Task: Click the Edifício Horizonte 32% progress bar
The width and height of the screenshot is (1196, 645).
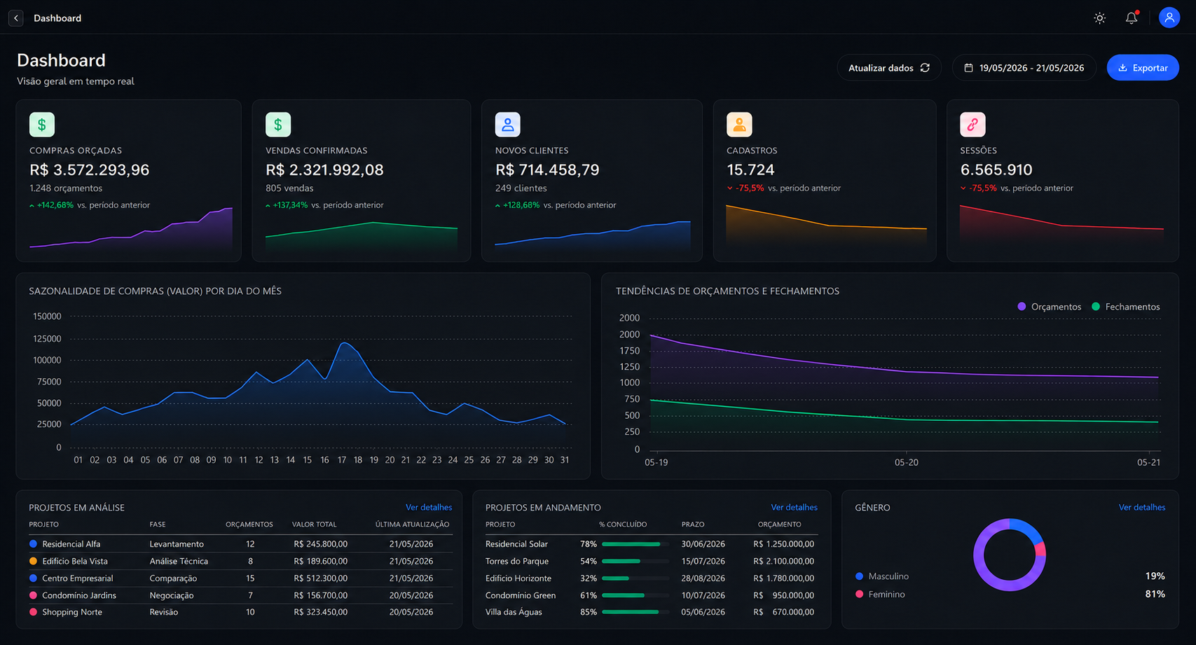Action: [x=635, y=578]
